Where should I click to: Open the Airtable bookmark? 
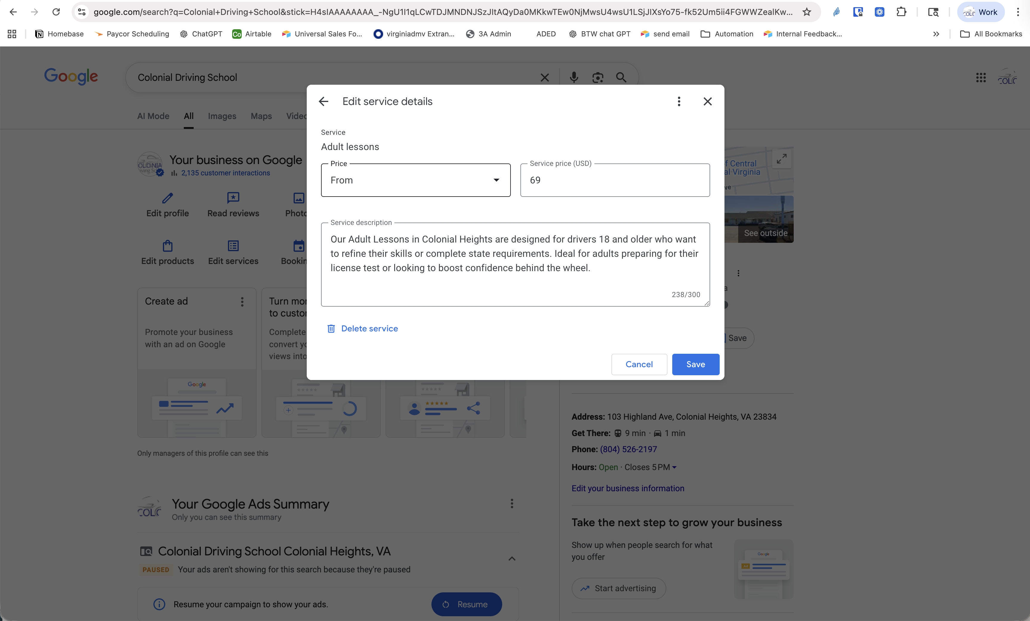coord(252,34)
